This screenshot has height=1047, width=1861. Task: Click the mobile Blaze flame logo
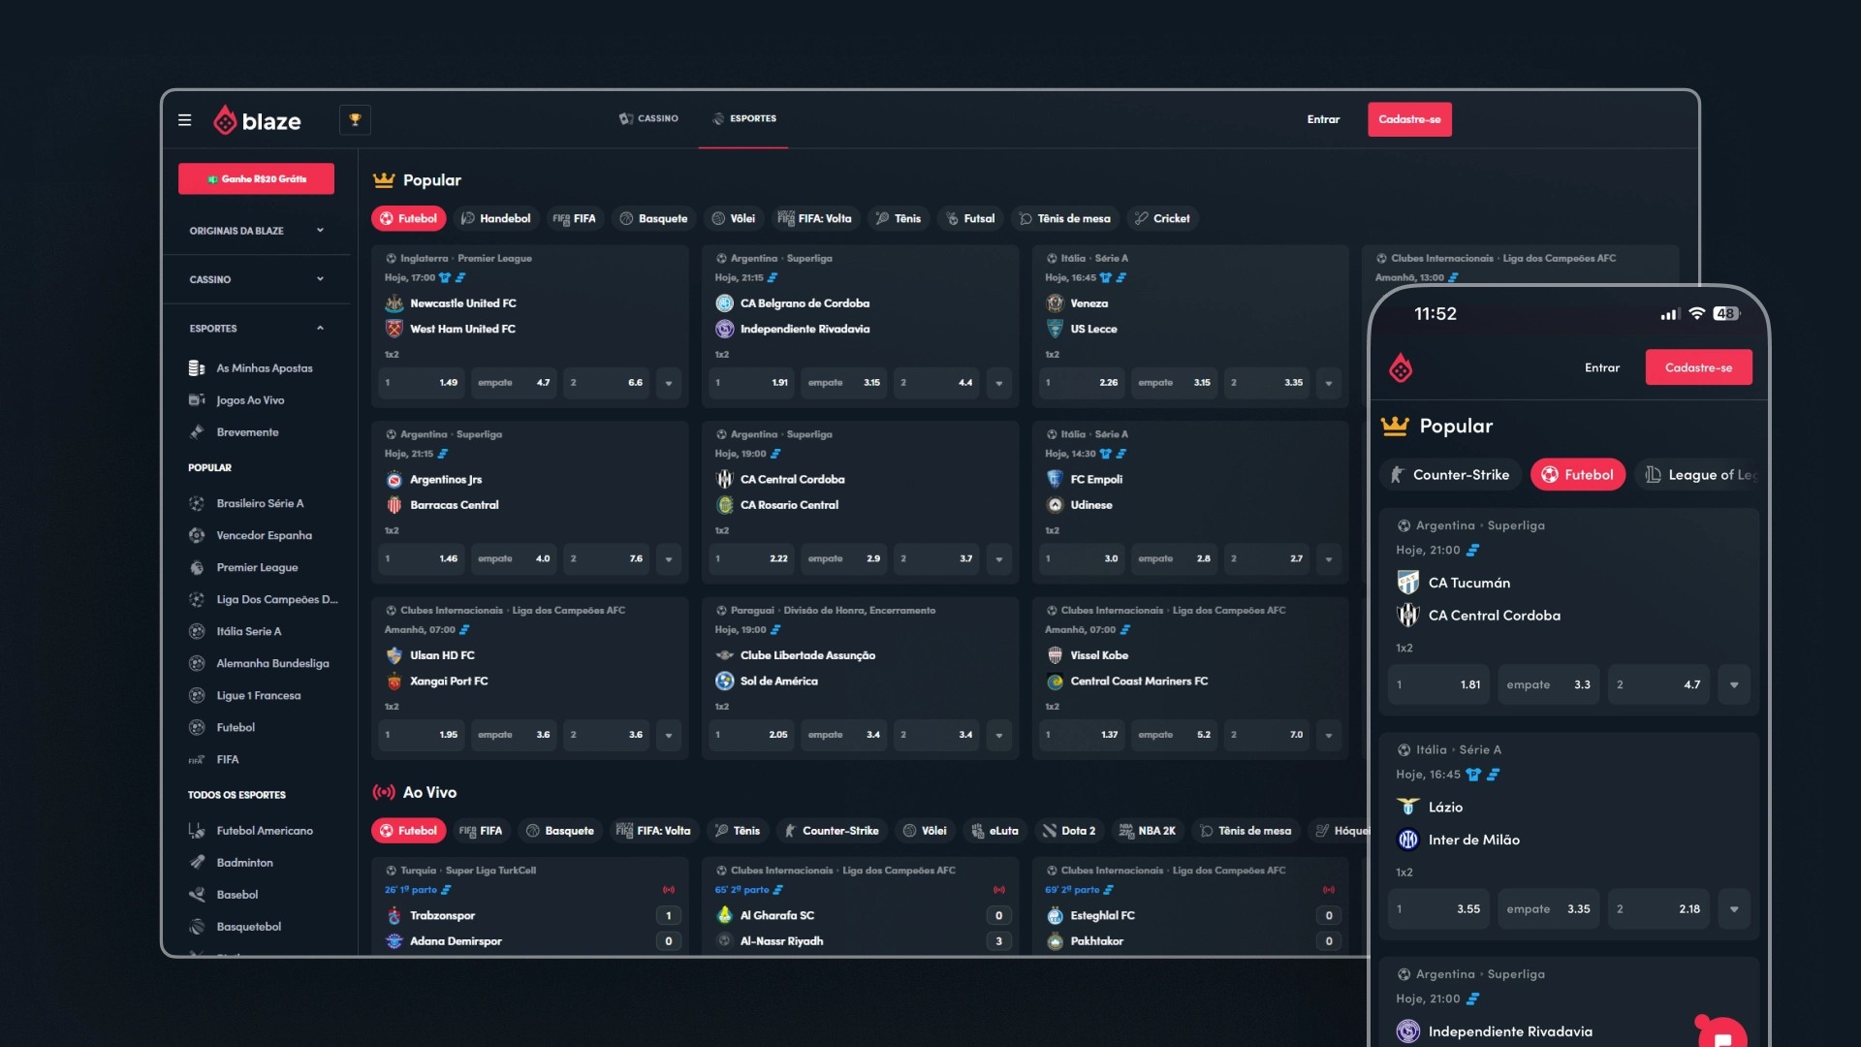click(1401, 368)
